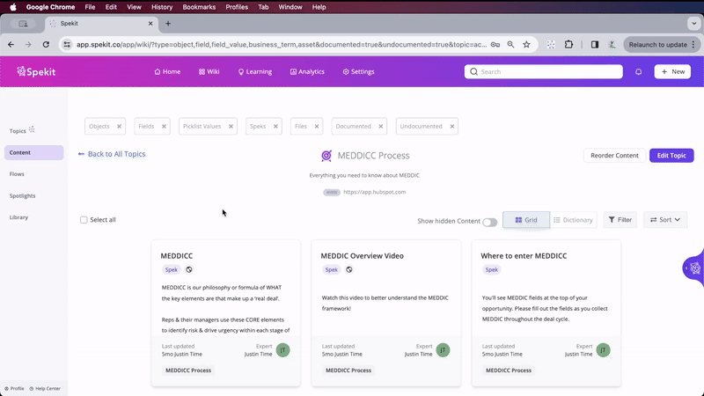
Task: Select Library in left sidebar
Action: pyautogui.click(x=18, y=217)
